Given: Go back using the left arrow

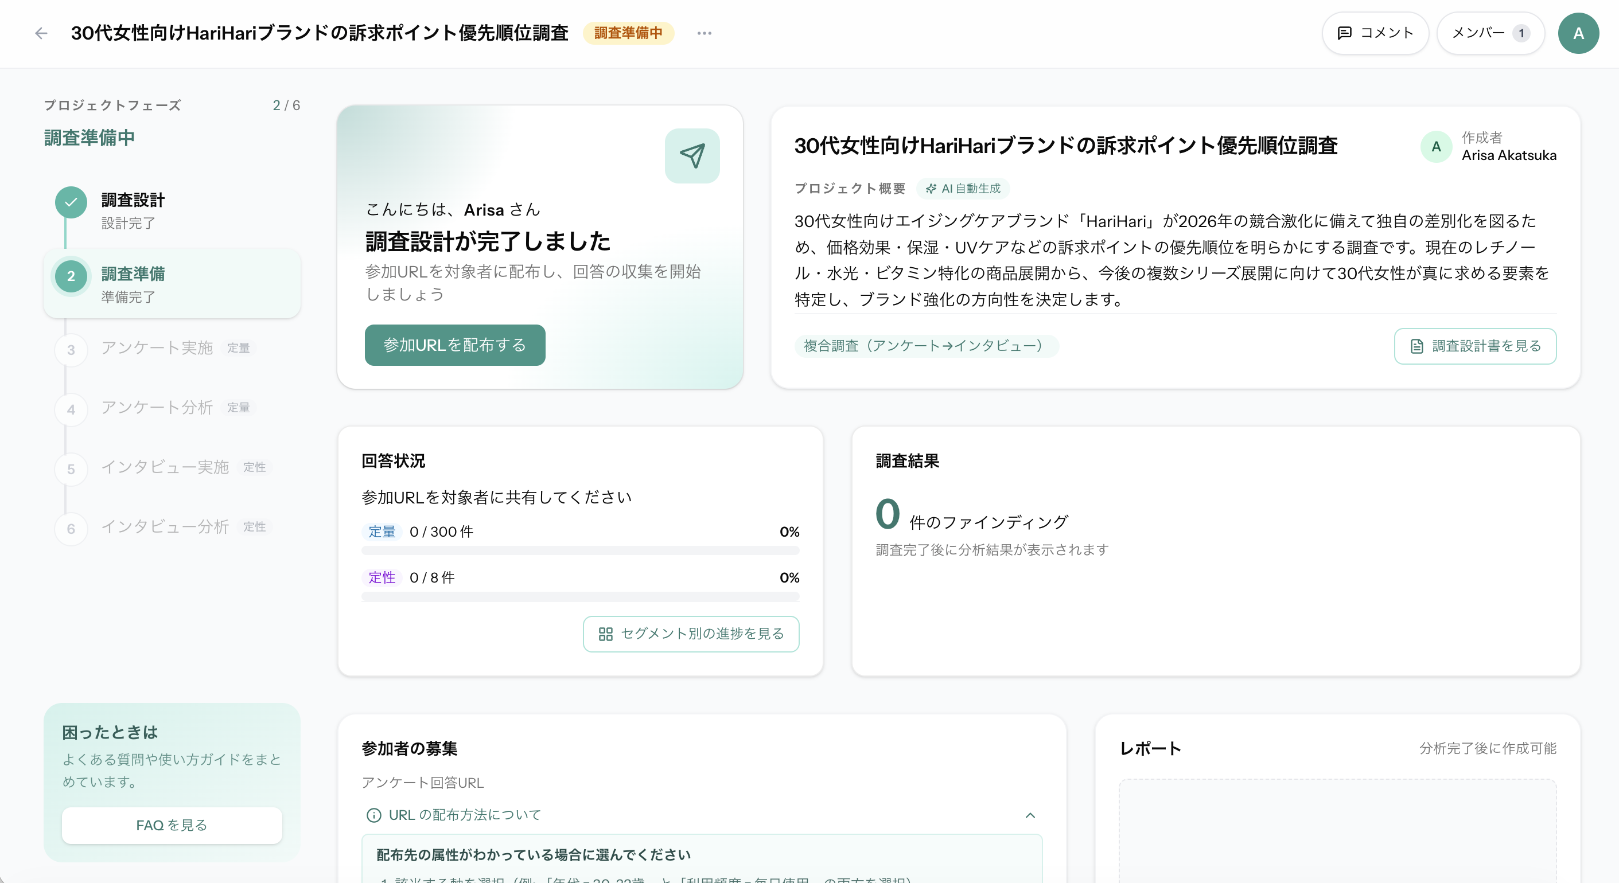Looking at the screenshot, I should (x=41, y=33).
